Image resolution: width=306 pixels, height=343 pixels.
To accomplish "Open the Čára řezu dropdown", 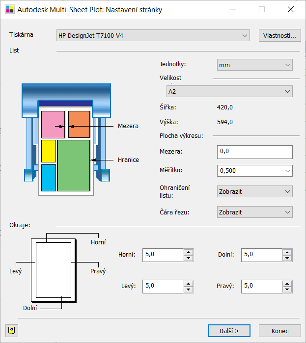I will click(287, 212).
